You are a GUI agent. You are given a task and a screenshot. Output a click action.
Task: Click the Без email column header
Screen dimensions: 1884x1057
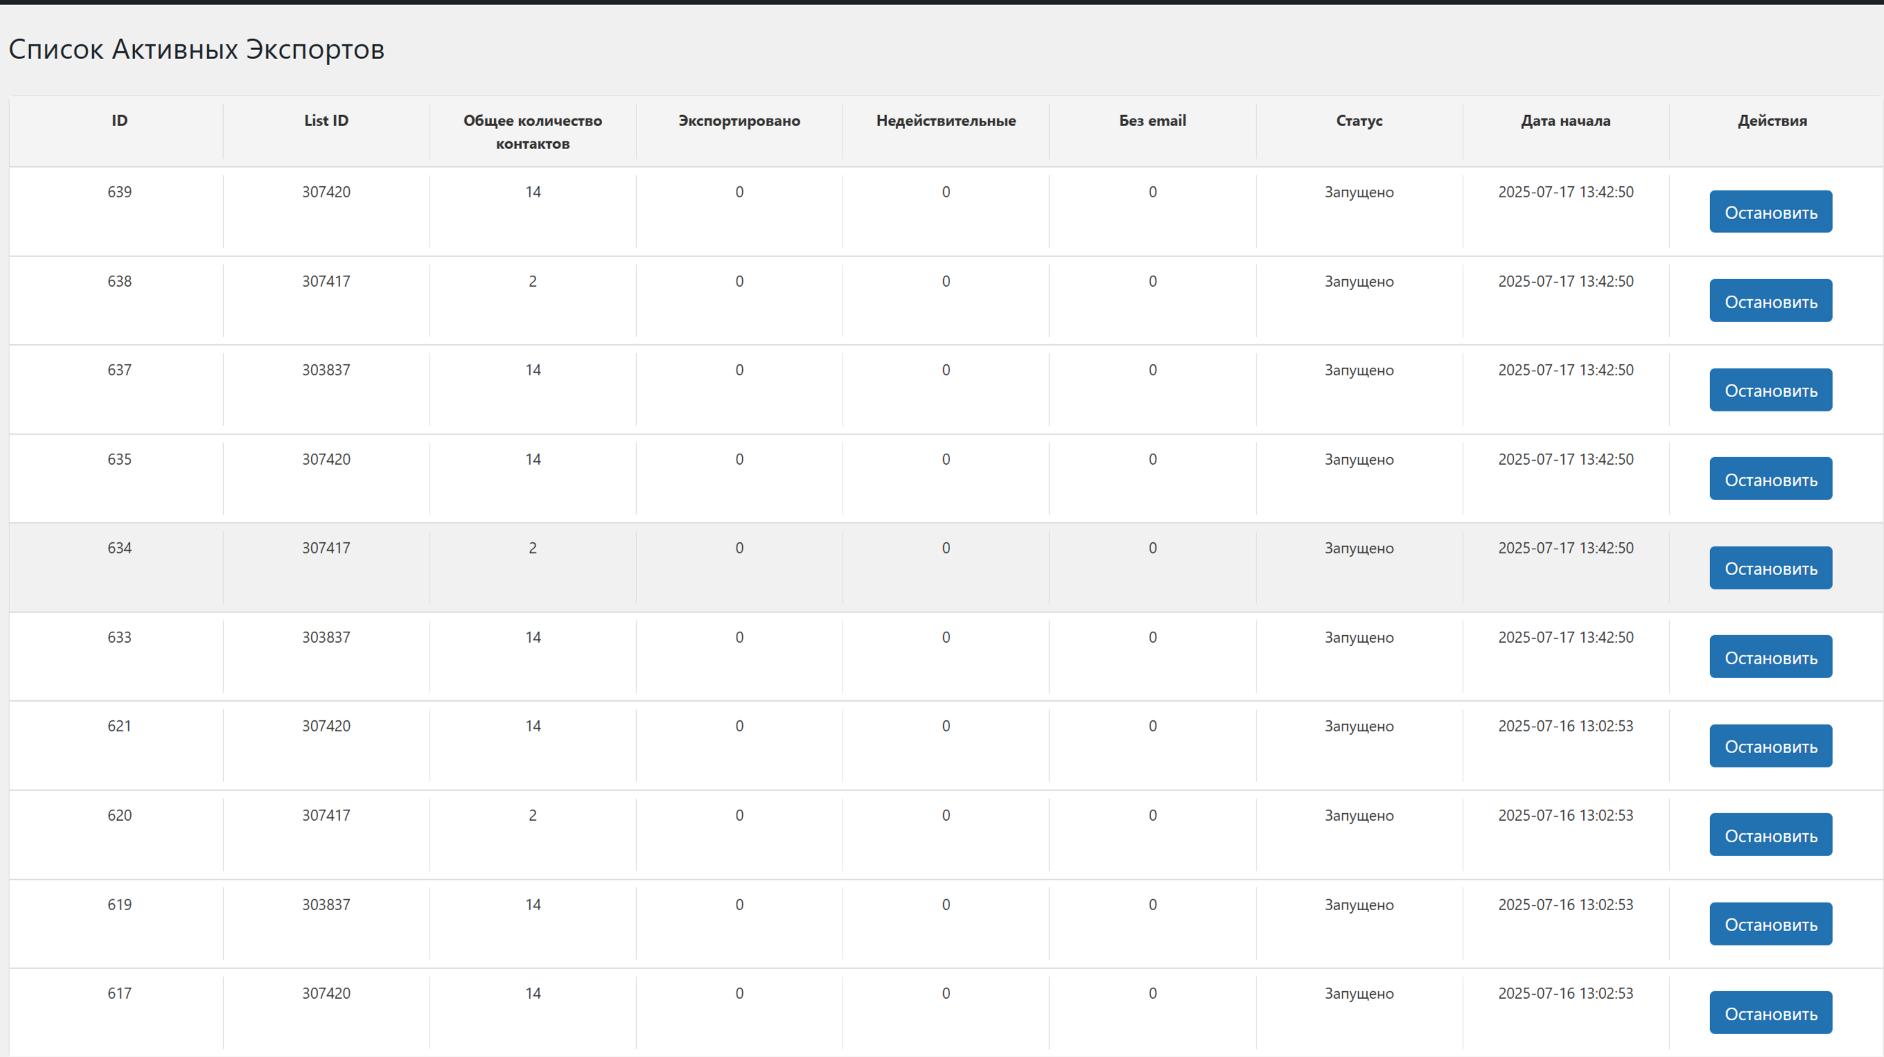pyautogui.click(x=1152, y=121)
